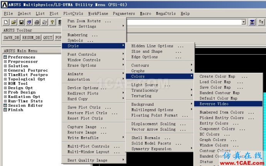Click the Report Generator icon
Screen dimensions: 266x166
tap(45, 22)
